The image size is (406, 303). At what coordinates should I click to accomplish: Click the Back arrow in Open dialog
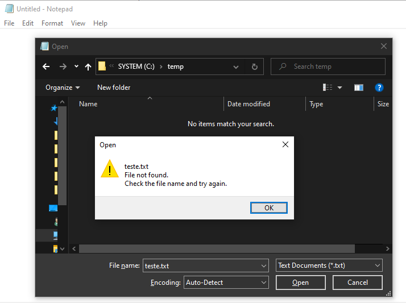click(x=47, y=67)
